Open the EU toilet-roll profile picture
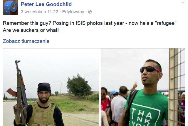 click(x=10, y=7)
